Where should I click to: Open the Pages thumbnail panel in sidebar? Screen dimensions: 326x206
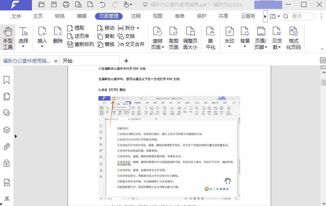(6, 97)
